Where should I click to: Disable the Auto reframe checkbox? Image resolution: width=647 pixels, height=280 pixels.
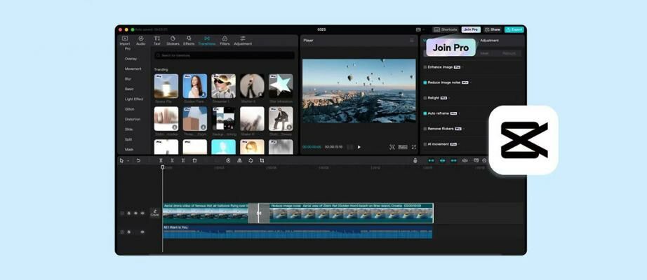pyautogui.click(x=425, y=113)
